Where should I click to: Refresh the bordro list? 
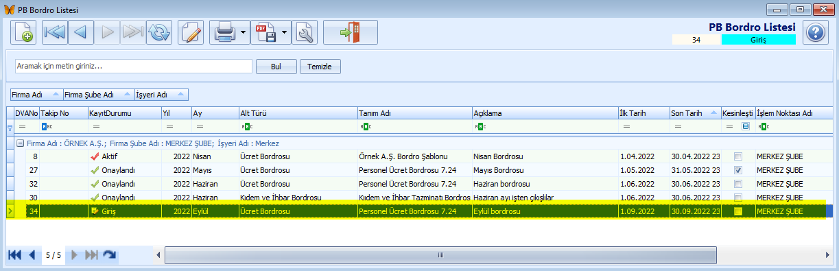(159, 32)
